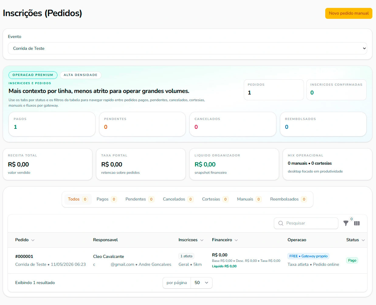Image resolution: width=376 pixels, height=305 pixels.
Task: Click the INSCRICOES CONFIRMADAS counter card
Action: (x=336, y=90)
